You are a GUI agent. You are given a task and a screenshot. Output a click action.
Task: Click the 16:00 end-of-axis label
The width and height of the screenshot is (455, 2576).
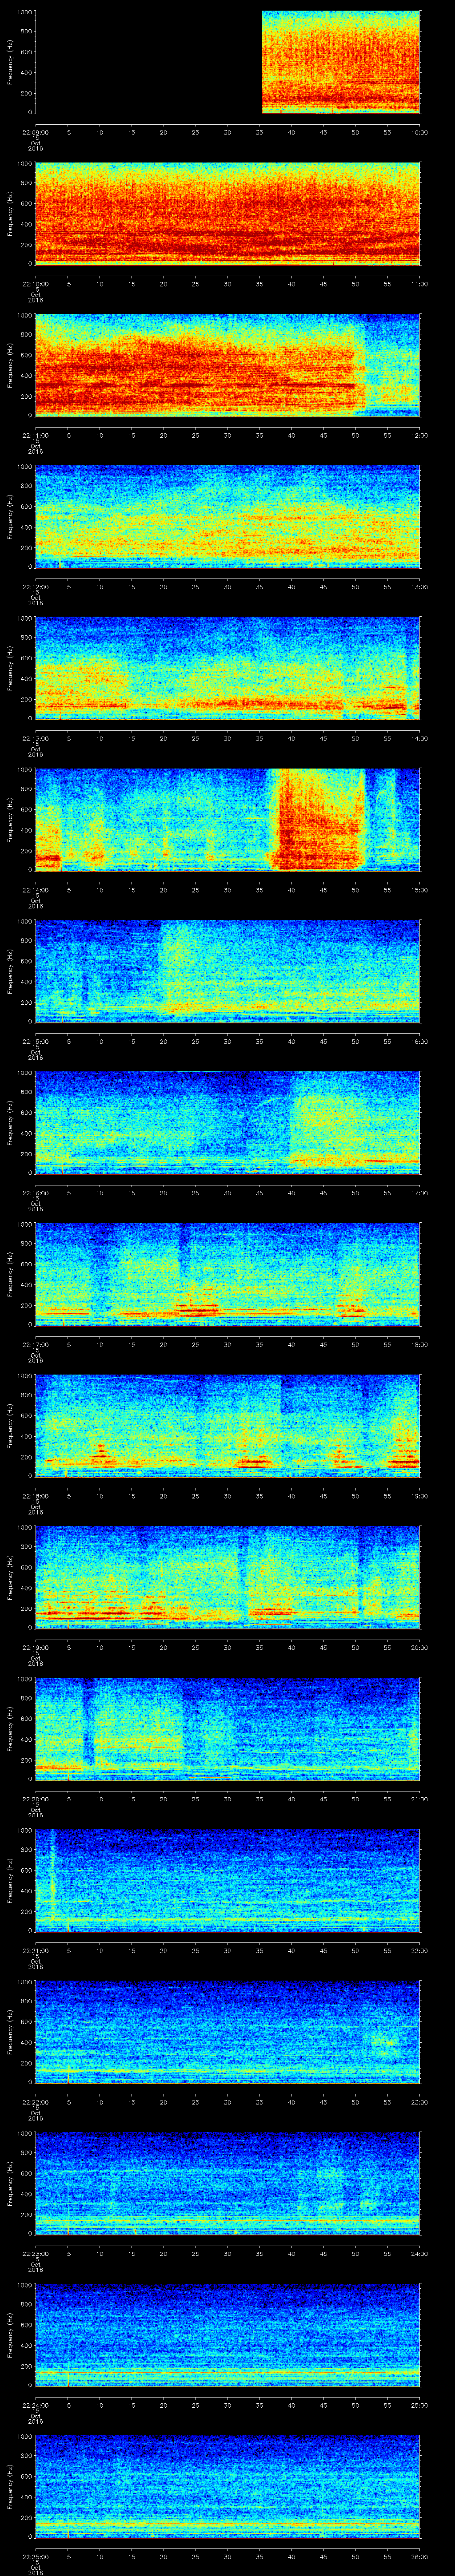click(x=419, y=1041)
